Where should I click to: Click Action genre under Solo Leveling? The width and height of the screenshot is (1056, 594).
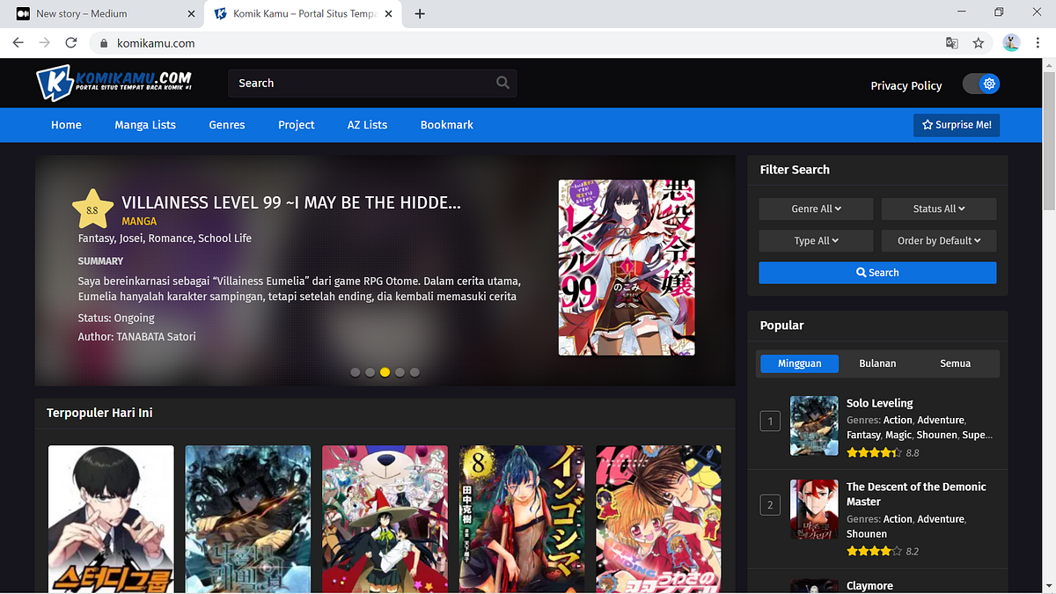[x=898, y=420]
